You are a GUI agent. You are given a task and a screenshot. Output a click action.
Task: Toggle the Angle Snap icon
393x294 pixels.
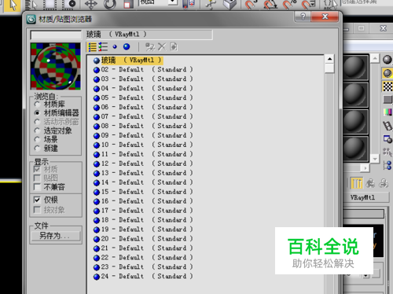click(x=270, y=4)
